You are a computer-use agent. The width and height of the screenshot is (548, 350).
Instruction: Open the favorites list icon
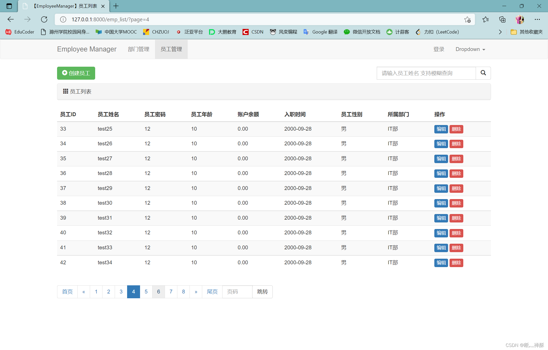click(x=486, y=19)
